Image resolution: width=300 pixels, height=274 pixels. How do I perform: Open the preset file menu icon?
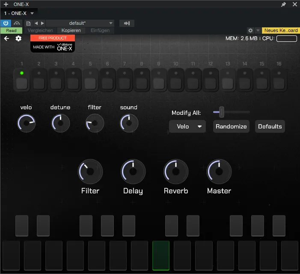pos(28,23)
